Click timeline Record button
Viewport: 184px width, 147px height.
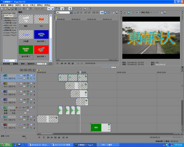click(39, 137)
